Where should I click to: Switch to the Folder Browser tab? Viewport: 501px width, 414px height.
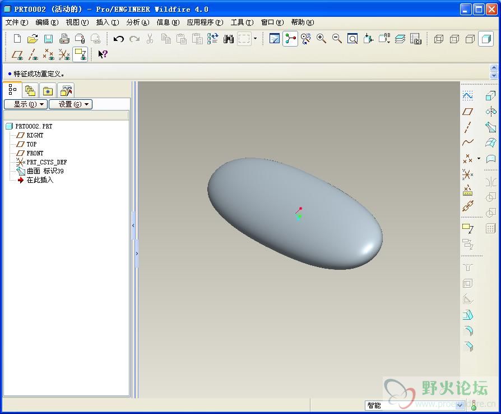coord(30,91)
